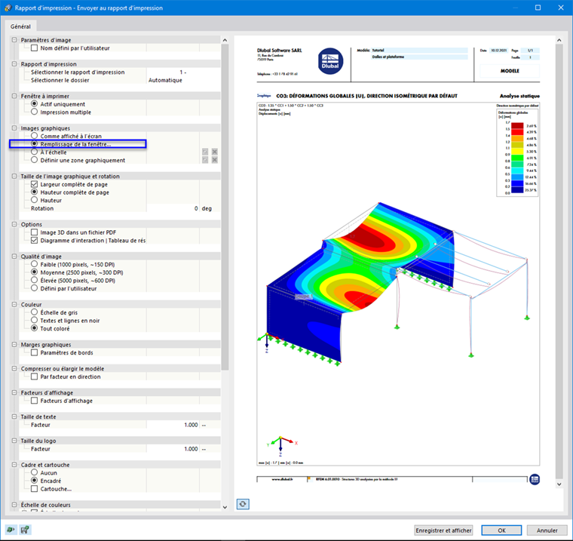Collapse the Marges graphiques section

(14, 344)
